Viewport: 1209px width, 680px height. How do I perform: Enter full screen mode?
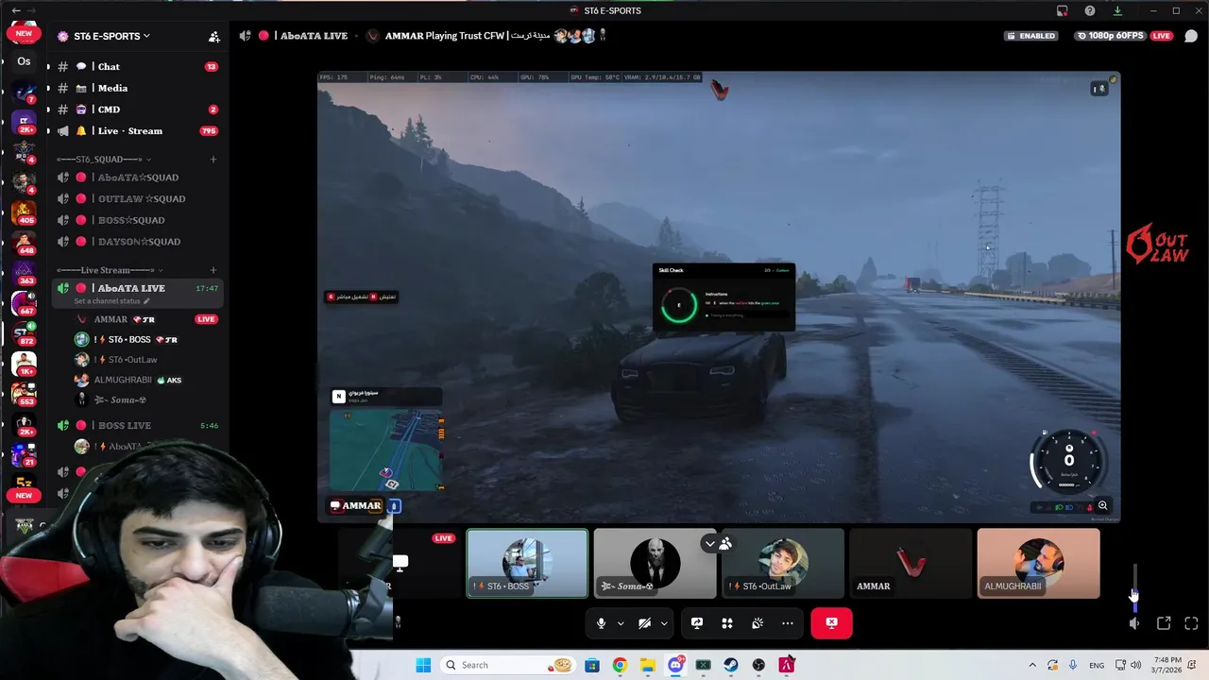click(x=1191, y=623)
